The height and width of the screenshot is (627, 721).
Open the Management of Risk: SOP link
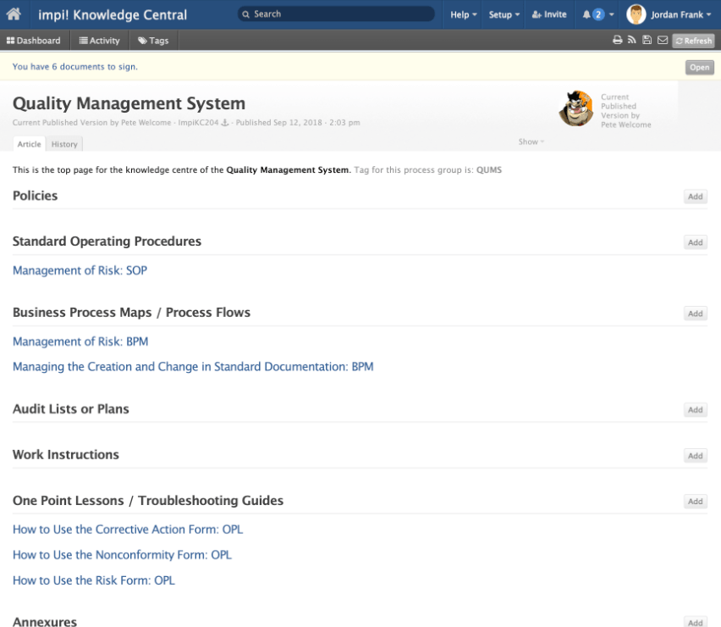tap(80, 270)
